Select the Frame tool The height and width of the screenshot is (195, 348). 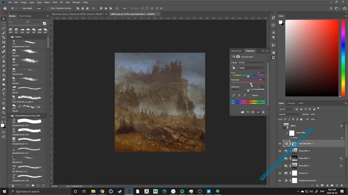click(4, 42)
